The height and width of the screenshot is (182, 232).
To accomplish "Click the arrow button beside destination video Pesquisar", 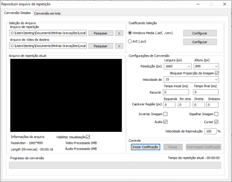I will (x=119, y=46).
